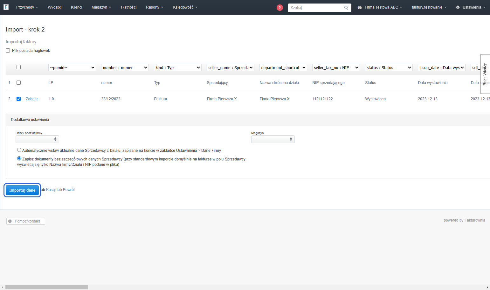
Task: Click the Powrót link
Action: tap(69, 190)
